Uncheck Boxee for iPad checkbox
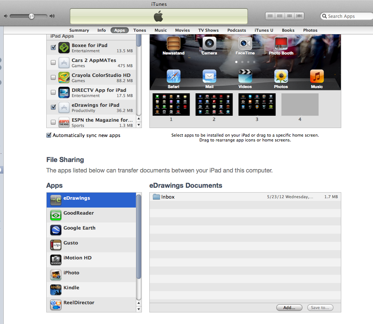Viewport: 373px width, 324px height. tap(53, 47)
